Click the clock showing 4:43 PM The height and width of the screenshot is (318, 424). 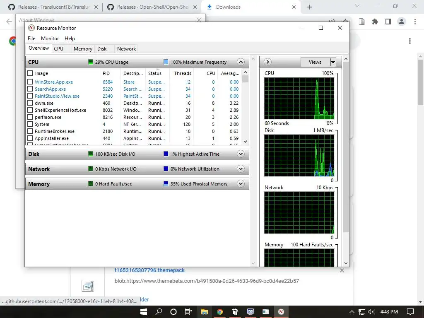pos(389,311)
